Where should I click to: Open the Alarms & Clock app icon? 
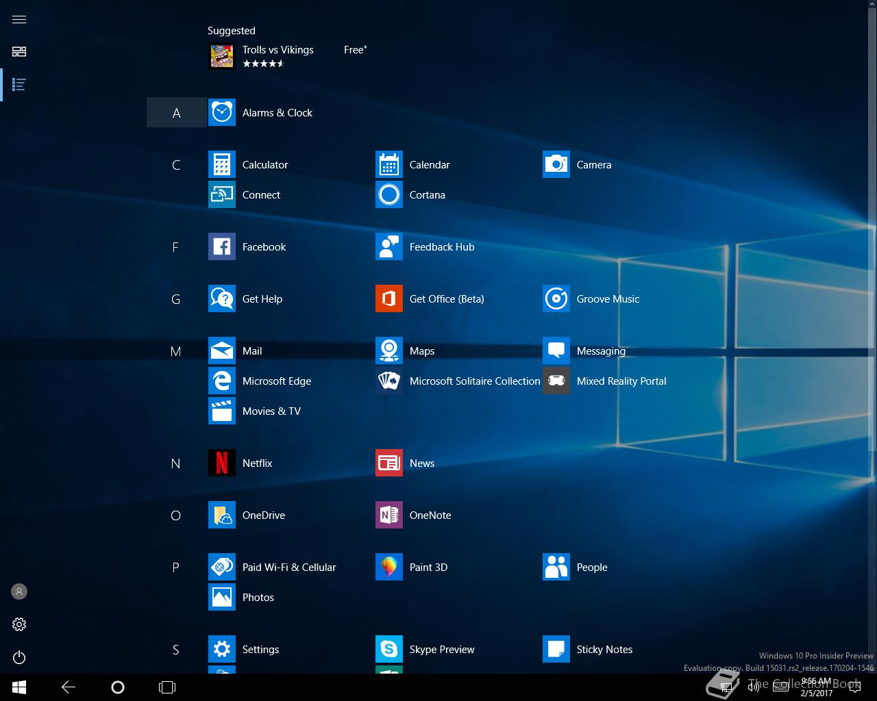tap(222, 112)
